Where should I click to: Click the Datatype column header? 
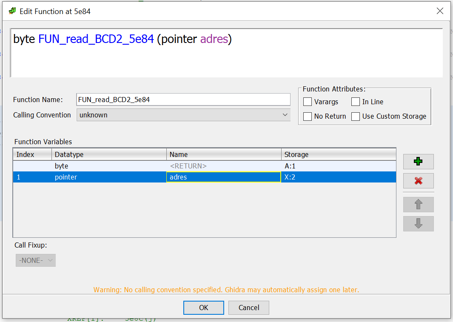(x=109, y=154)
